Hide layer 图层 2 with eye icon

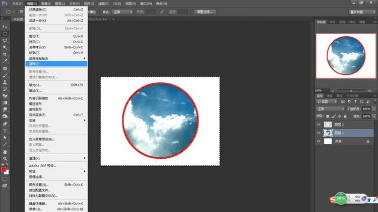319,124
